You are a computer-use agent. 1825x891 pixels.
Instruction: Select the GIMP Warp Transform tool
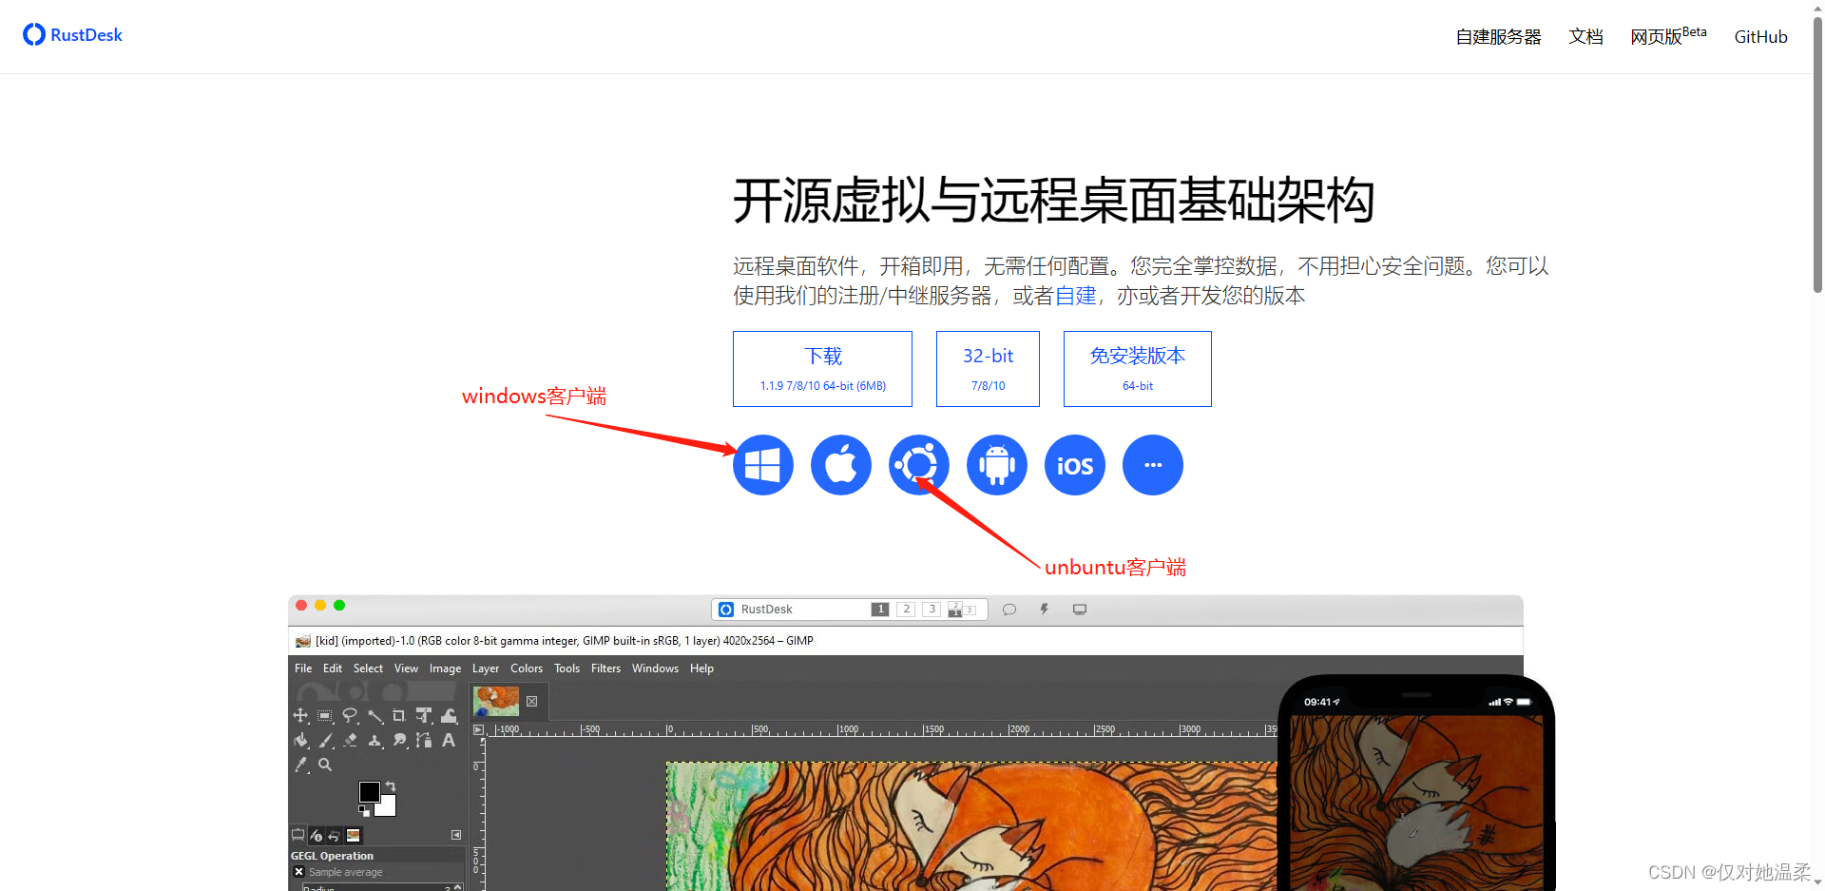click(449, 715)
